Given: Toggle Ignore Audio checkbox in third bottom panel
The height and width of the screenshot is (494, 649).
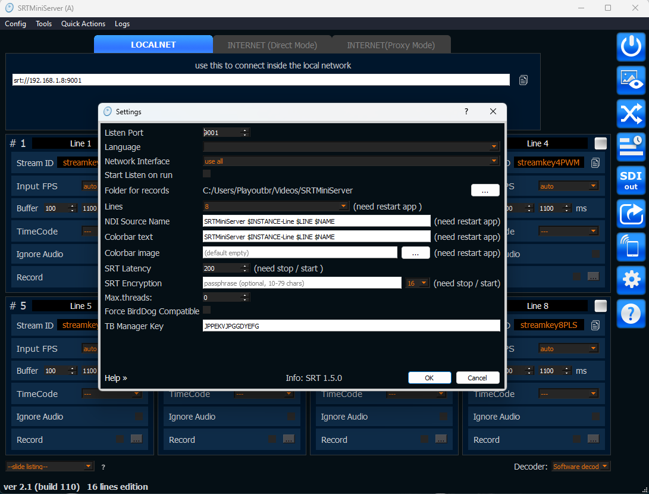Looking at the screenshot, I should coord(443,416).
